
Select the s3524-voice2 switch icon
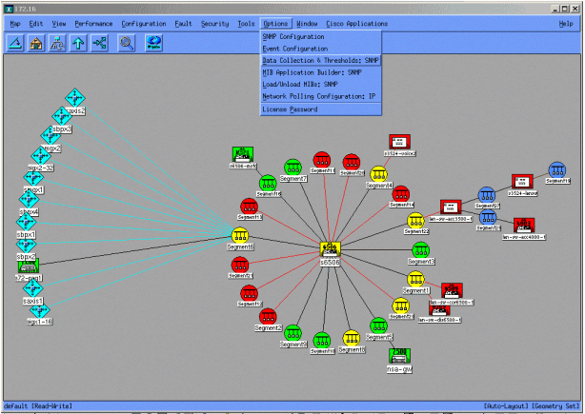[399, 142]
